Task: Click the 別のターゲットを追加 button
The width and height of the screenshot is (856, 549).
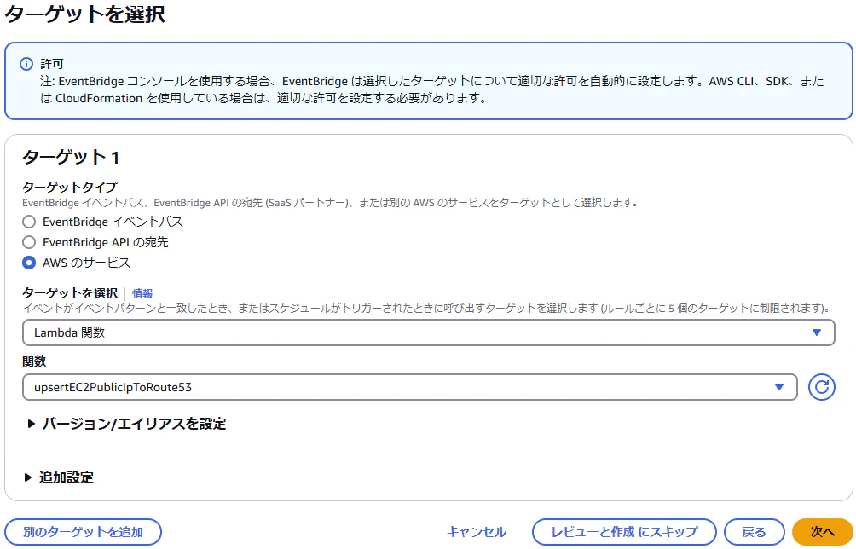Action: pyautogui.click(x=83, y=532)
